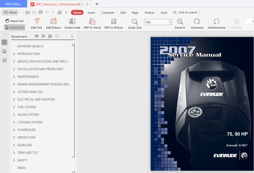This screenshot has width=254, height=173.
Task: Expand the SERVICE SPECIFICATIONS bookmark
Action: tap(14, 62)
